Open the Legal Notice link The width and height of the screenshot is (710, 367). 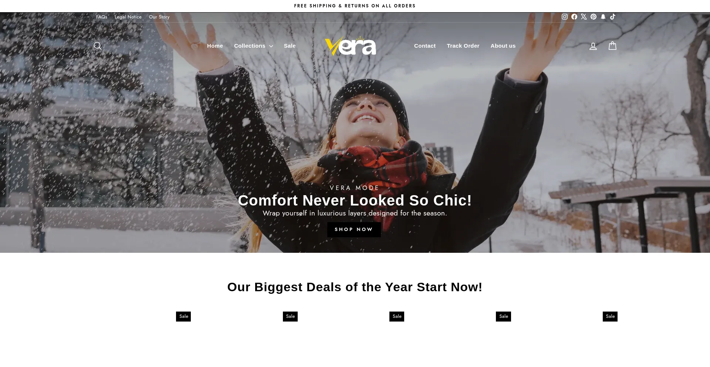click(x=128, y=17)
